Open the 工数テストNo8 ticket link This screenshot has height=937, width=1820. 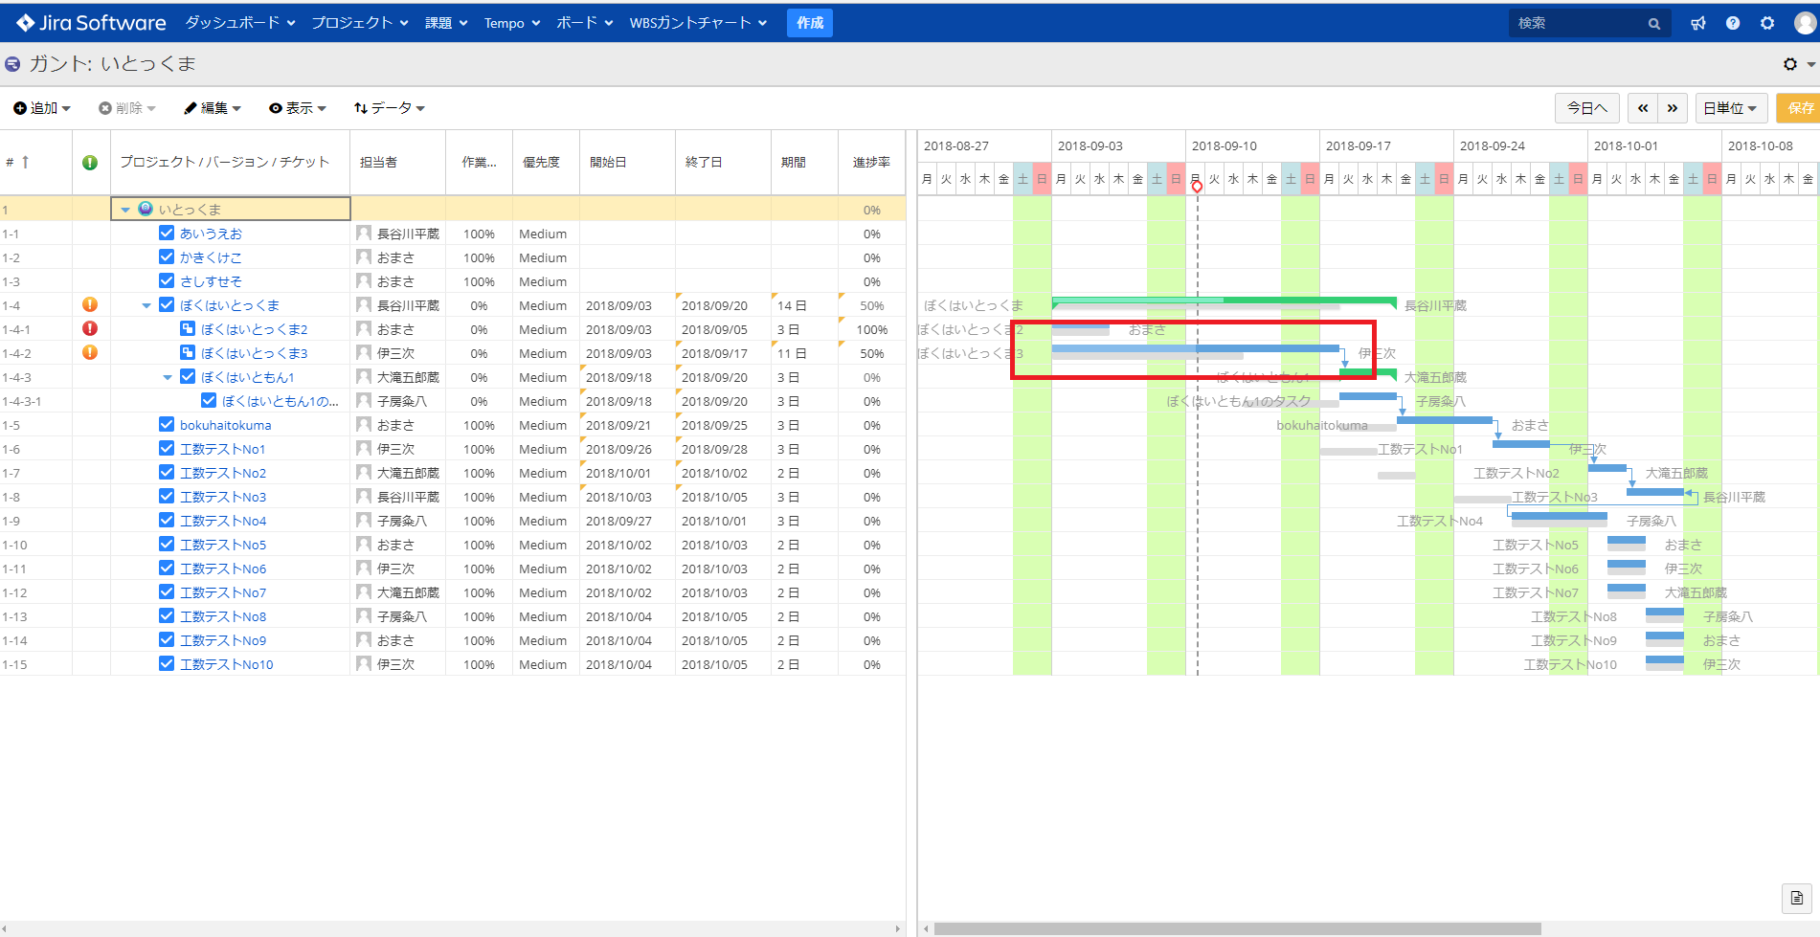point(223,616)
